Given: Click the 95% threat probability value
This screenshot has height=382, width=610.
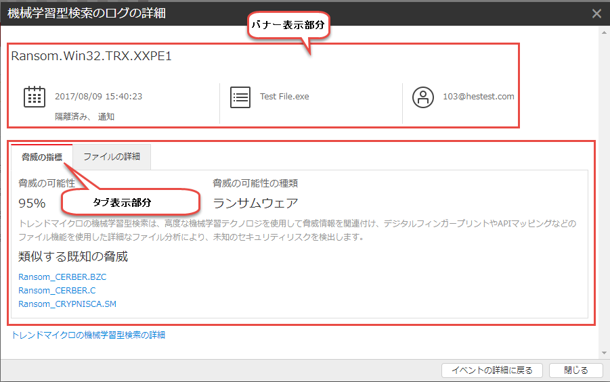Looking at the screenshot, I should click(32, 203).
